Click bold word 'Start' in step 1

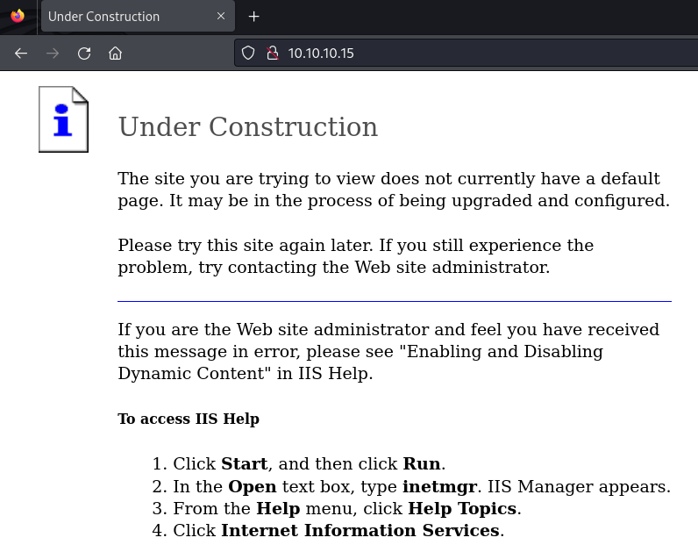[245, 463]
